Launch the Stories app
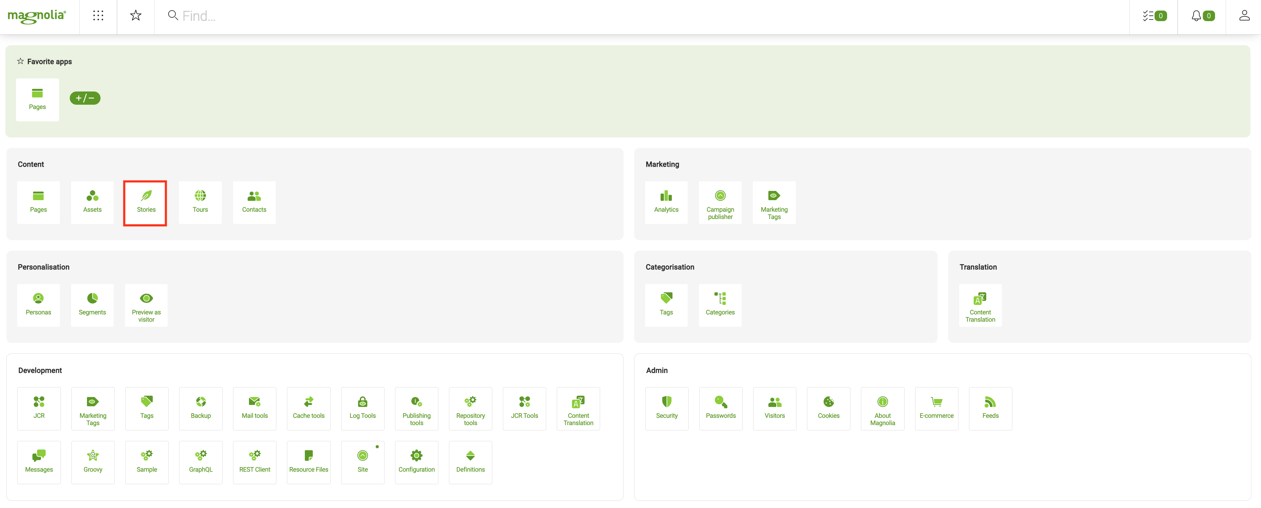 (x=146, y=202)
